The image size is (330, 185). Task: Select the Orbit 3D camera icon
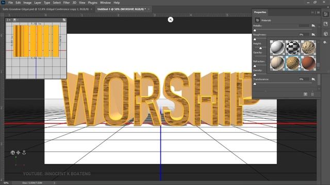click(x=12, y=153)
